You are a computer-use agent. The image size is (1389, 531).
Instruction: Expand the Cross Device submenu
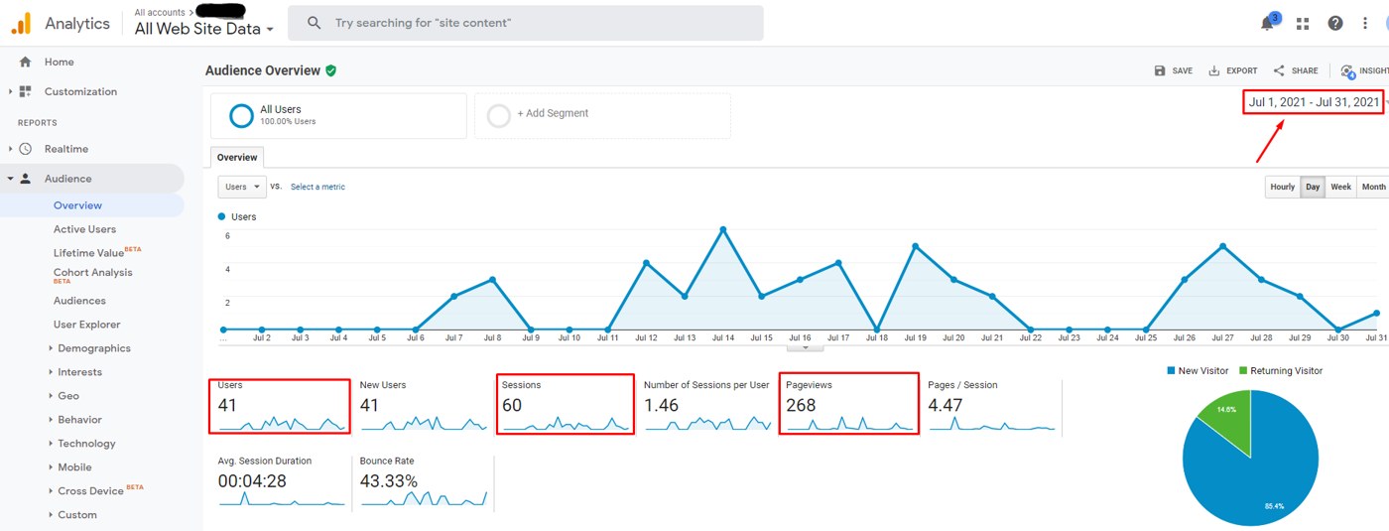(51, 491)
